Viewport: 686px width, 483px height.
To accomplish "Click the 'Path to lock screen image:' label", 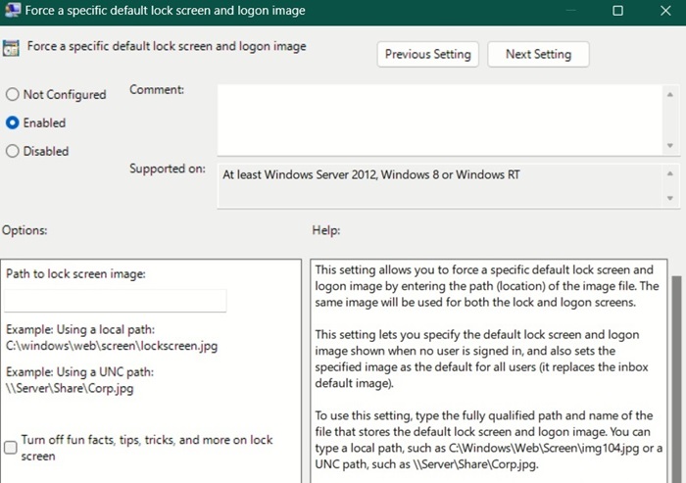I will [75, 274].
